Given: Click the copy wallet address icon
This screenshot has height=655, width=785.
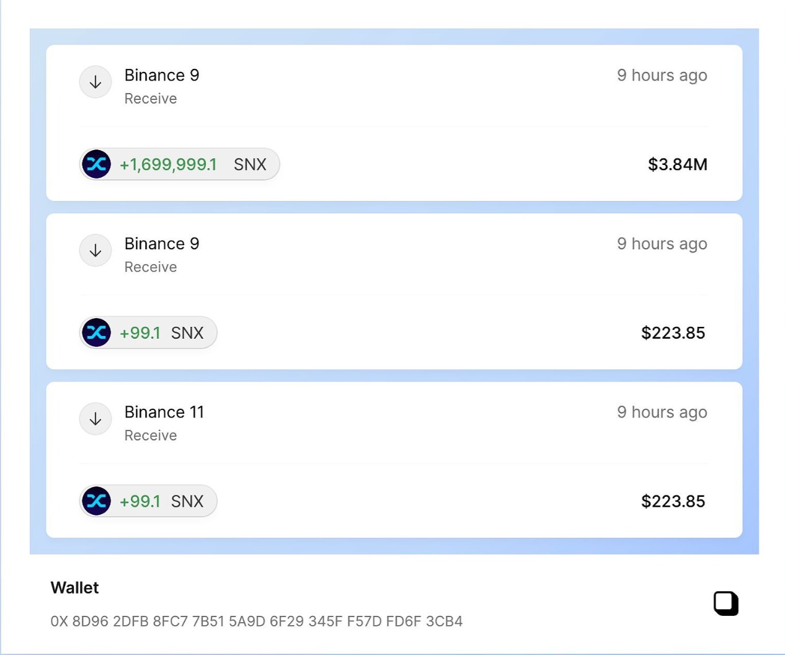Looking at the screenshot, I should [x=725, y=604].
